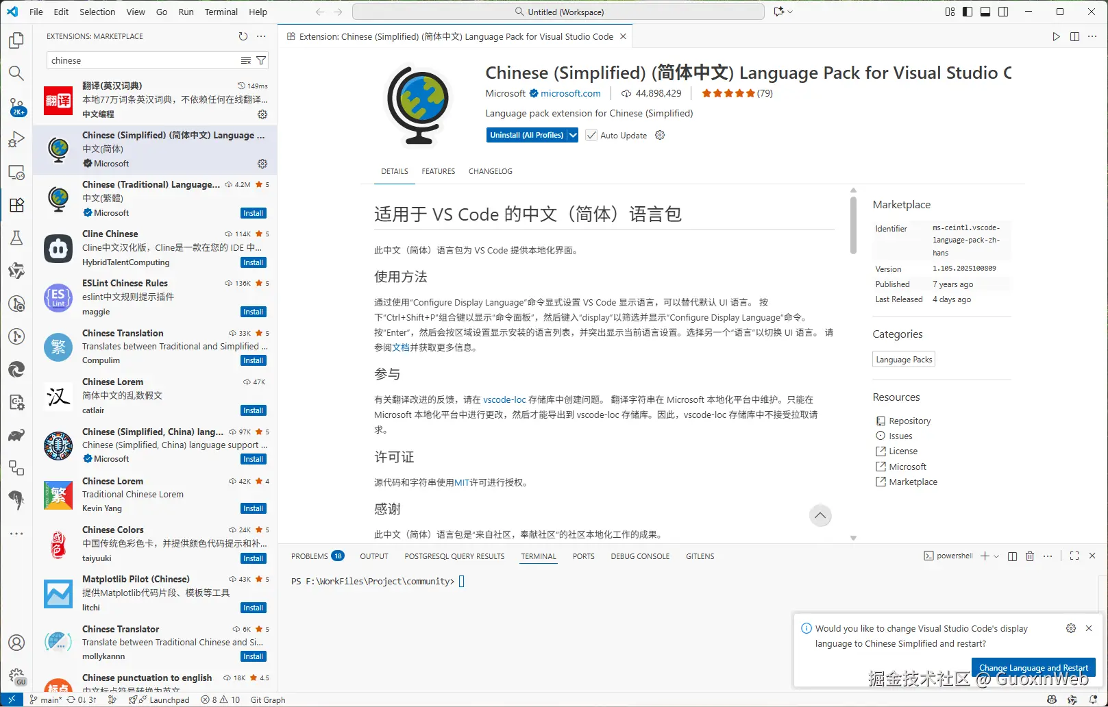Refresh the extensions marketplace list
The width and height of the screenshot is (1108, 707).
click(x=243, y=36)
